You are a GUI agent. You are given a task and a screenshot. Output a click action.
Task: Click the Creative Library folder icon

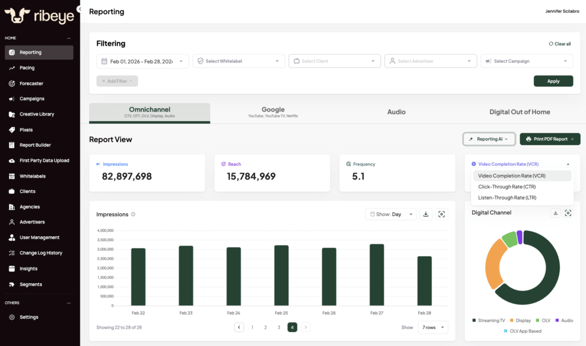[12, 114]
